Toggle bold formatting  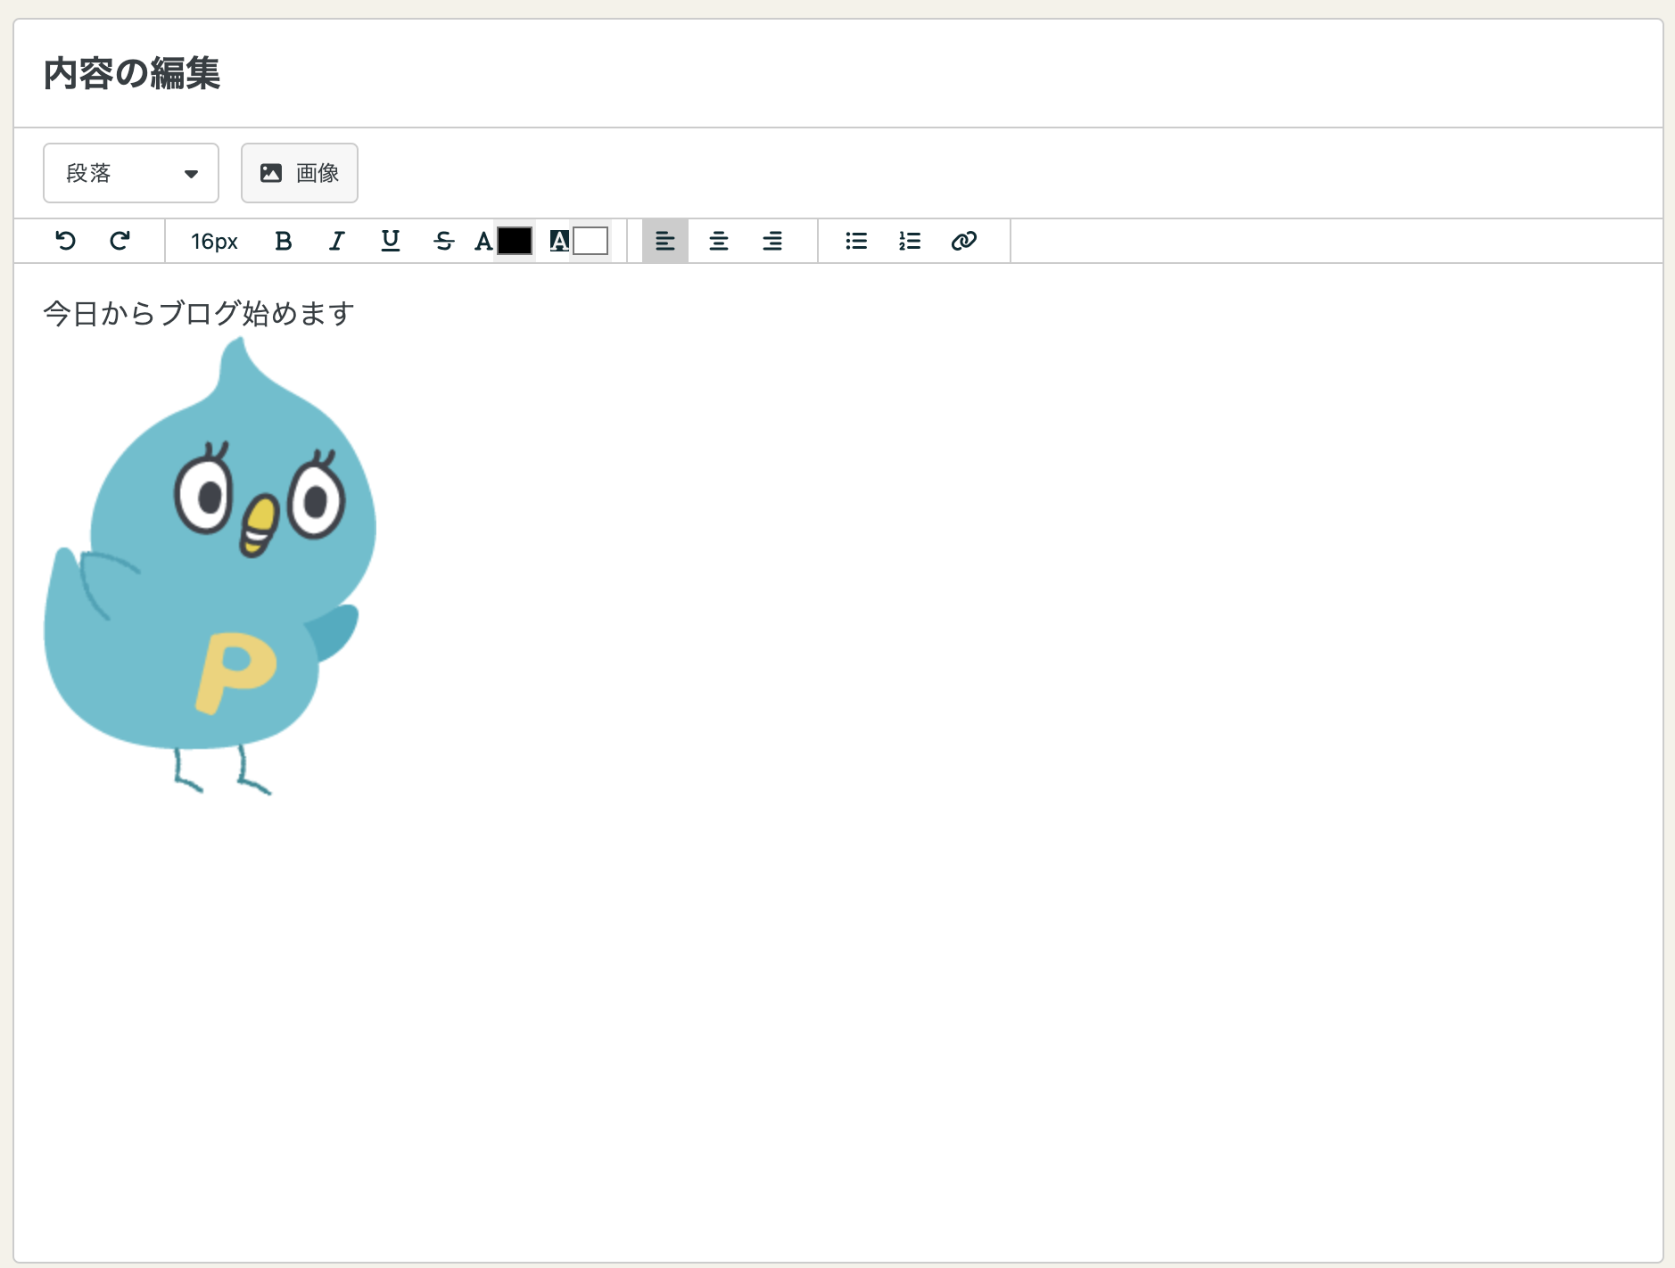point(284,241)
